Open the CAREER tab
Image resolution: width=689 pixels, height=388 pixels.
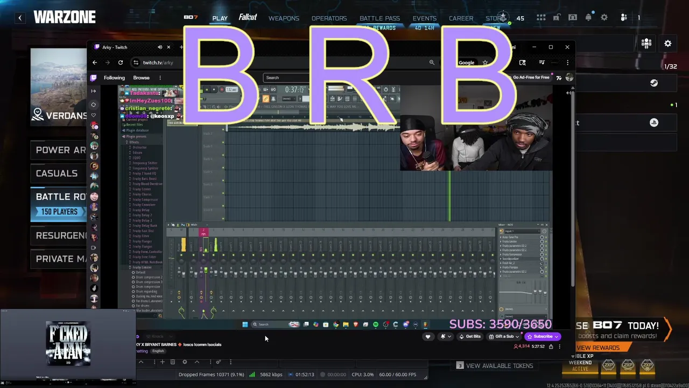click(461, 18)
